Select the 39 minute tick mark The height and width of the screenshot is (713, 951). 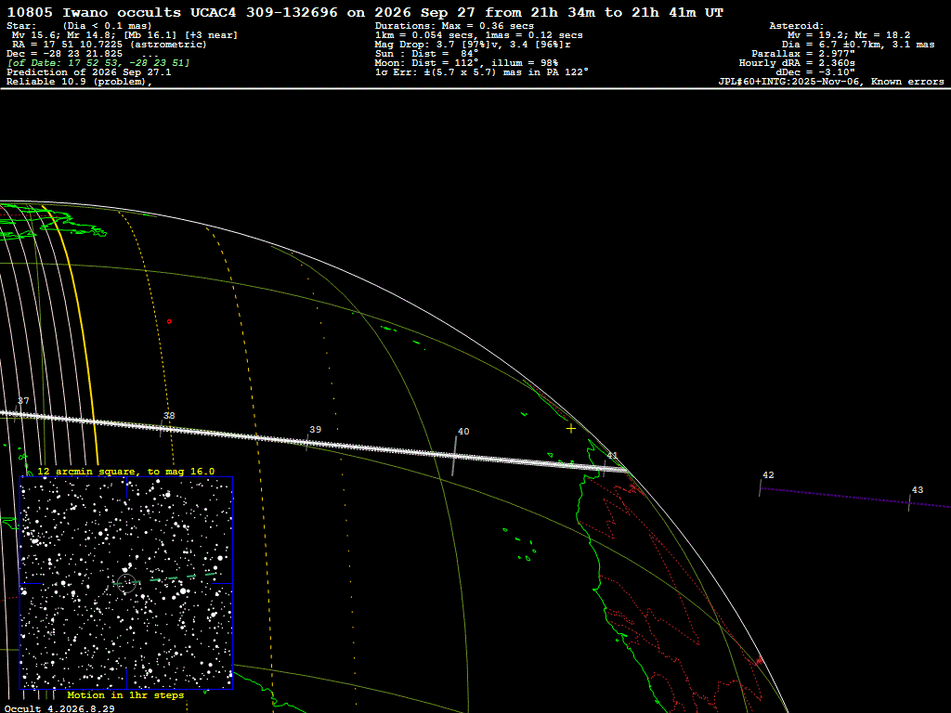[307, 442]
